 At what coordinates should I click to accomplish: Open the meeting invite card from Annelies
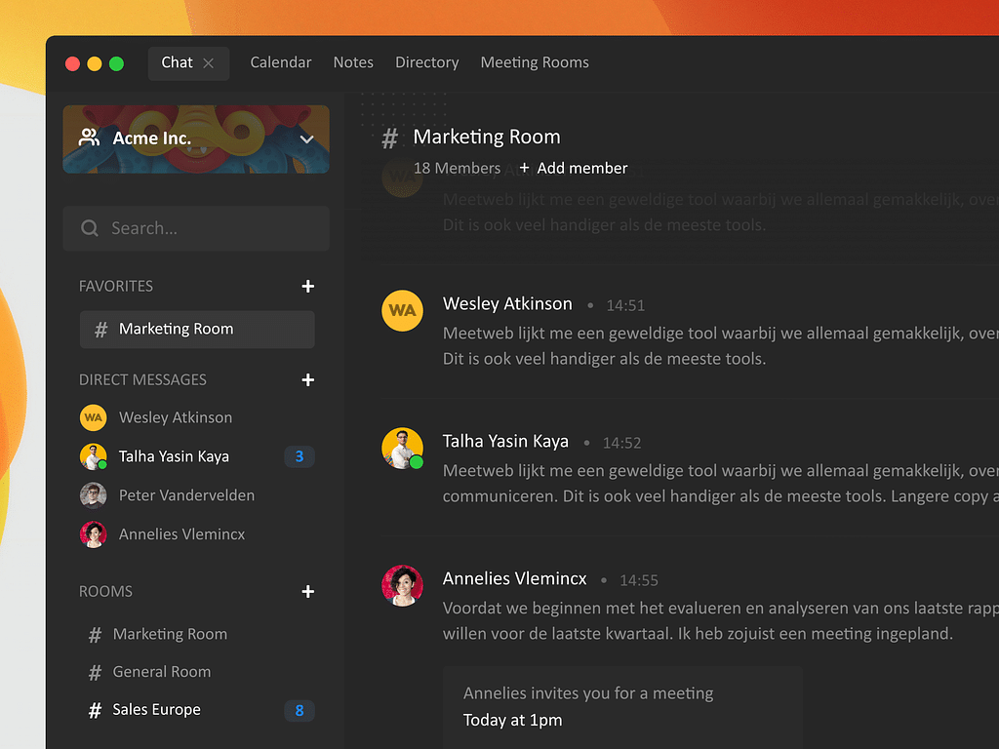pos(622,707)
